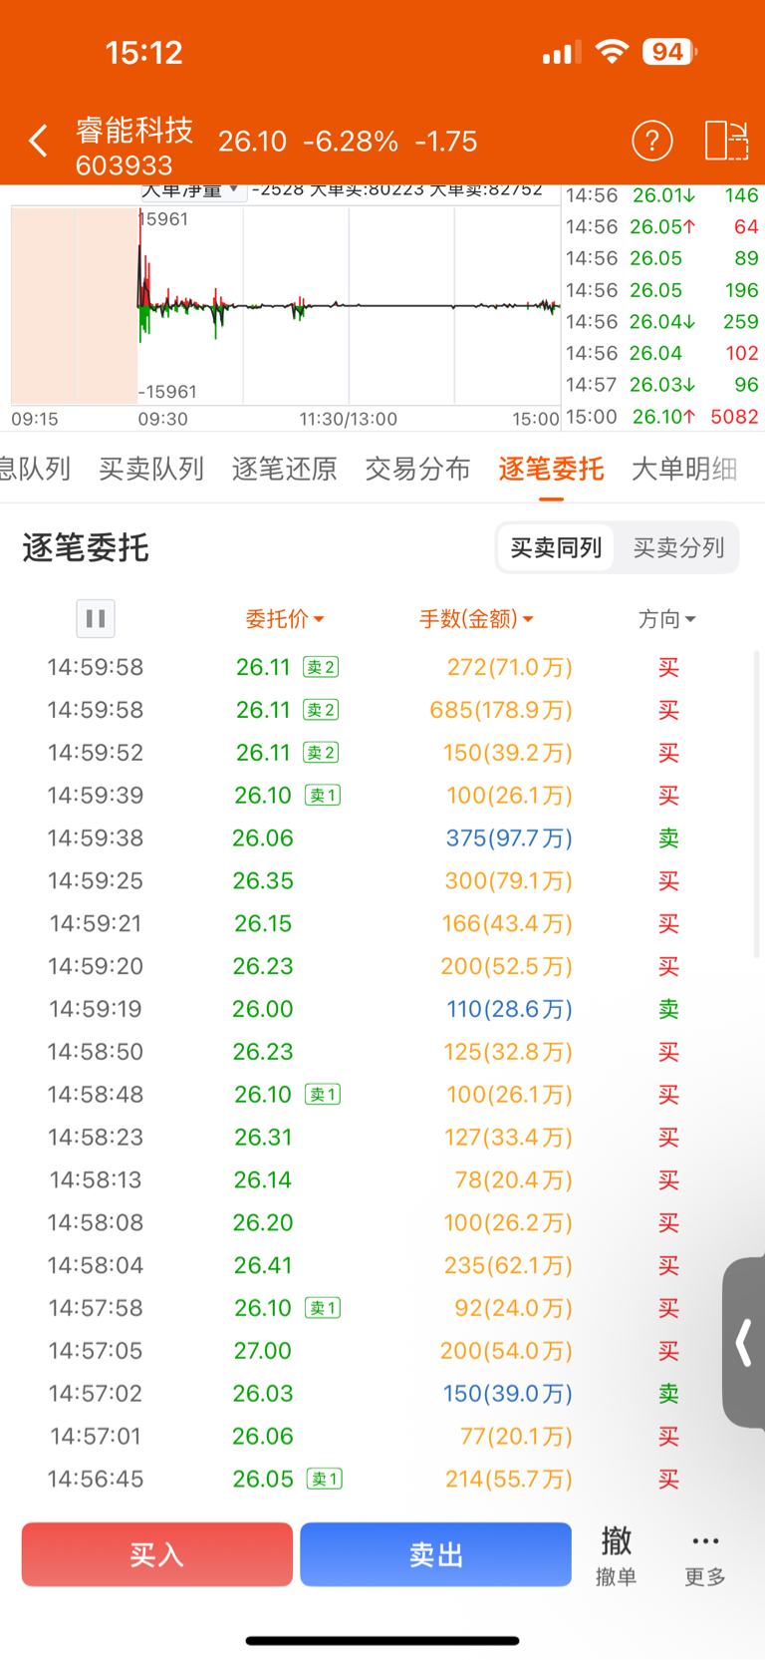
Task: Sort by 委托价 dropdown
Action: coord(285,619)
